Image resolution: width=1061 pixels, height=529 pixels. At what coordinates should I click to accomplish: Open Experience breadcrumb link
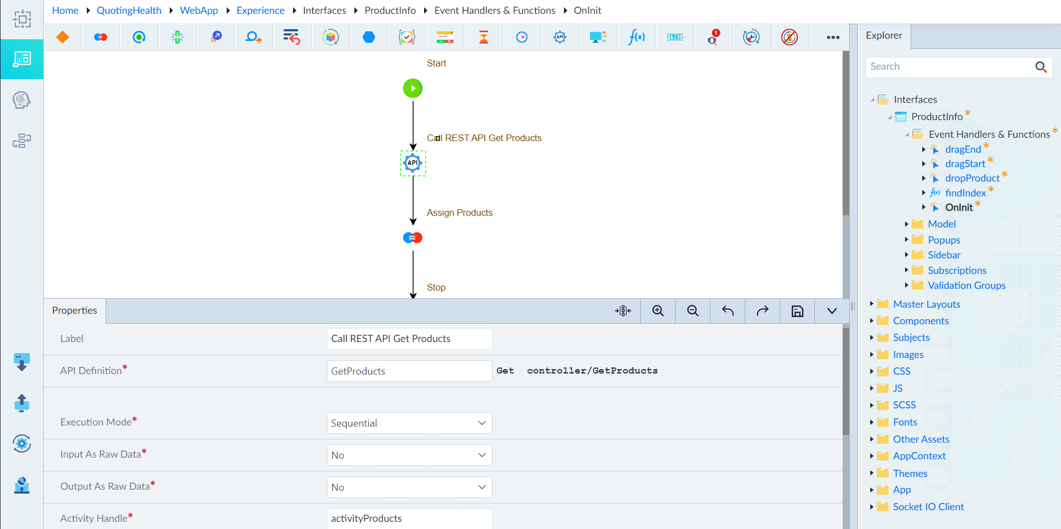click(x=260, y=11)
